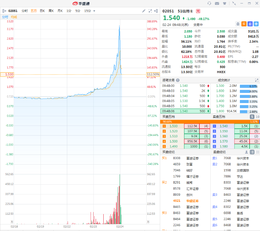The height and width of the screenshot is (231, 260).
Task: Shrink window with compact-mode arrows icon
Action: point(234,3)
